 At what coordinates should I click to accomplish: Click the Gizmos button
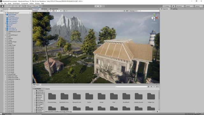(132, 11)
